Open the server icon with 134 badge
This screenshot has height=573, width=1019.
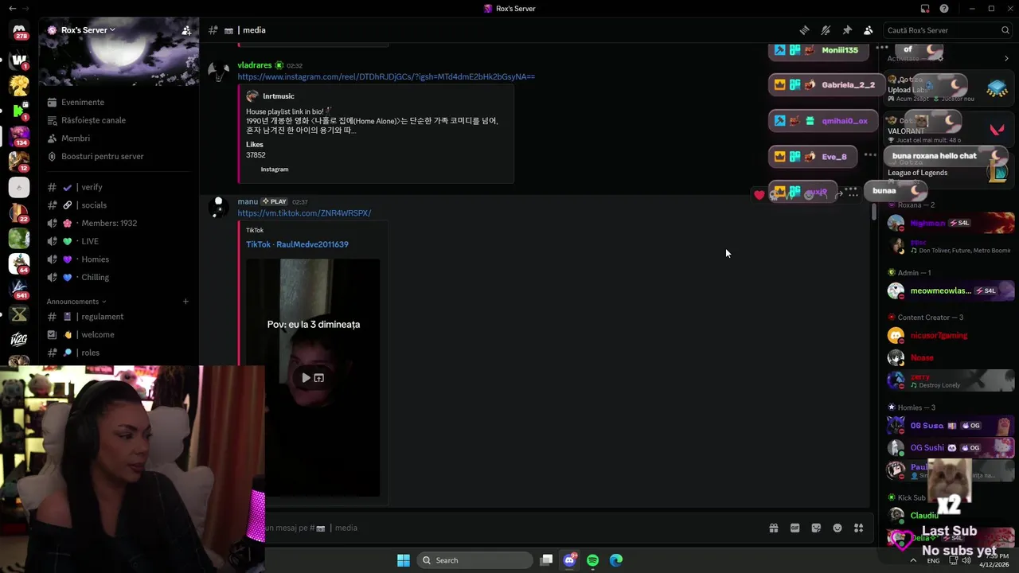pyautogui.click(x=19, y=135)
